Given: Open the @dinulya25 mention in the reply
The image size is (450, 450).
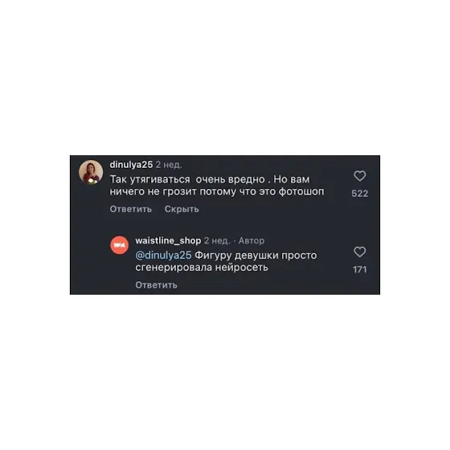Looking at the screenshot, I should [163, 256].
